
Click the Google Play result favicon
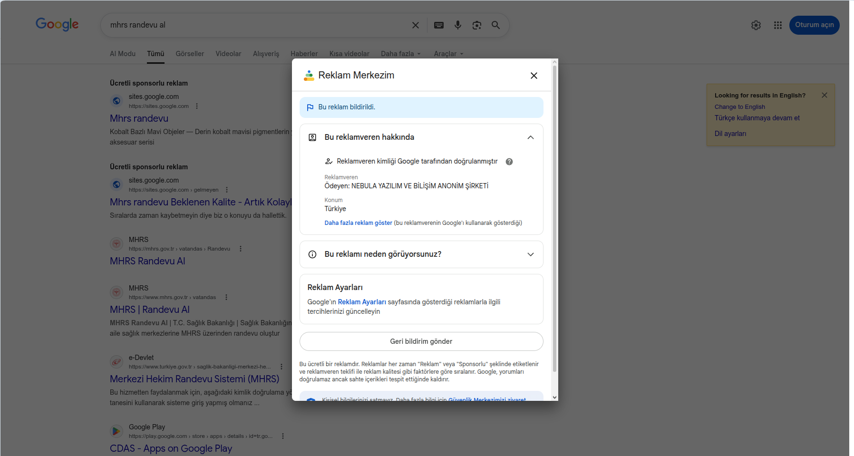116,431
